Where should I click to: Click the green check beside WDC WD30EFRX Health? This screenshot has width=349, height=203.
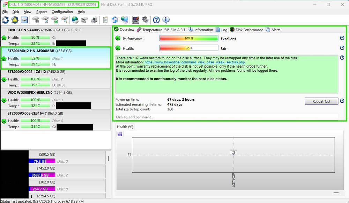[x=4, y=100]
